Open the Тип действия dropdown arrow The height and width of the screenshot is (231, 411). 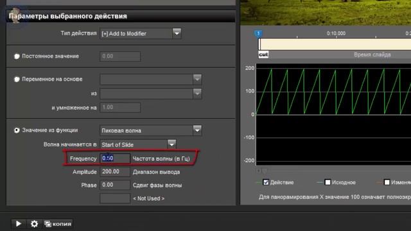[x=177, y=33]
